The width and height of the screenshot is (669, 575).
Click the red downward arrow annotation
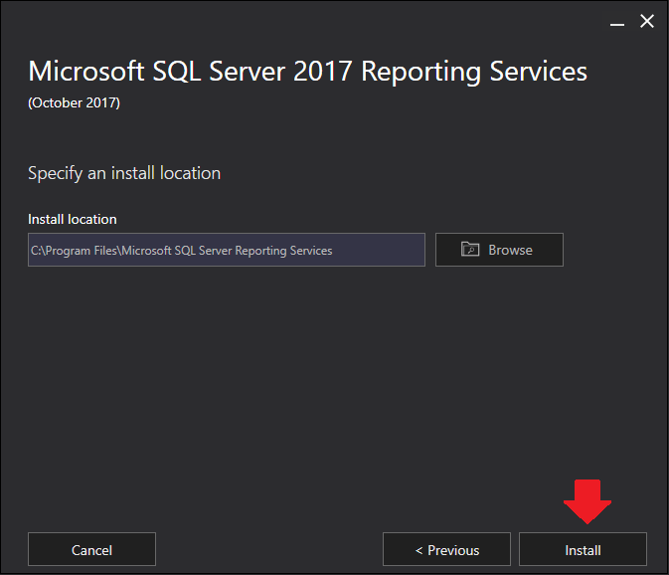[587, 501]
